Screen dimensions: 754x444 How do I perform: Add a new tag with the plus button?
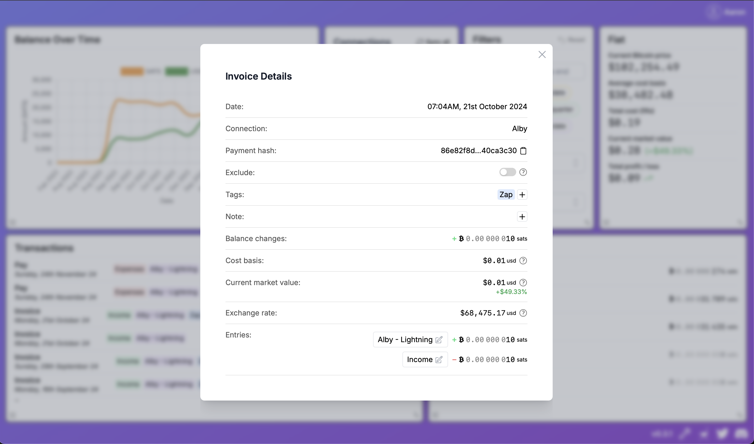pos(522,195)
